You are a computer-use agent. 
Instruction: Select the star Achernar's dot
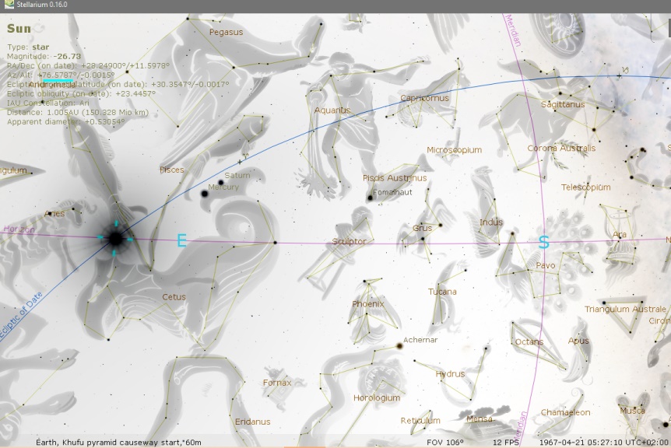pos(399,346)
